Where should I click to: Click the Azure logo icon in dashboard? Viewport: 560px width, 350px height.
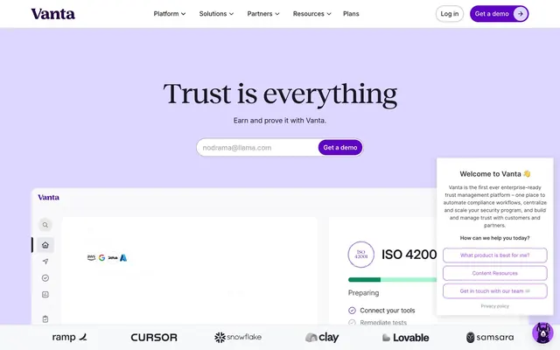pos(123,257)
